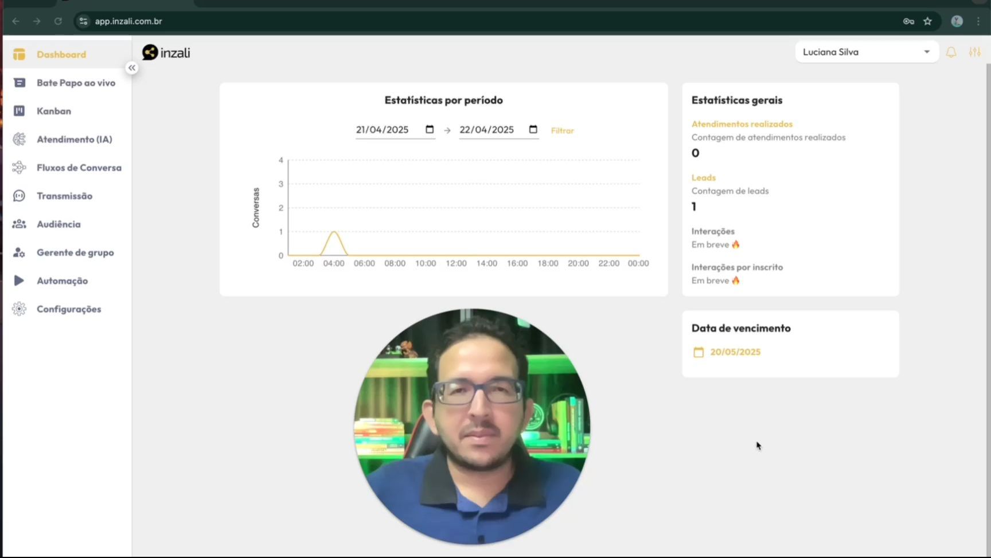Select Gerente de grupo menu item
Screen dimensions: 991x558
tap(75, 252)
